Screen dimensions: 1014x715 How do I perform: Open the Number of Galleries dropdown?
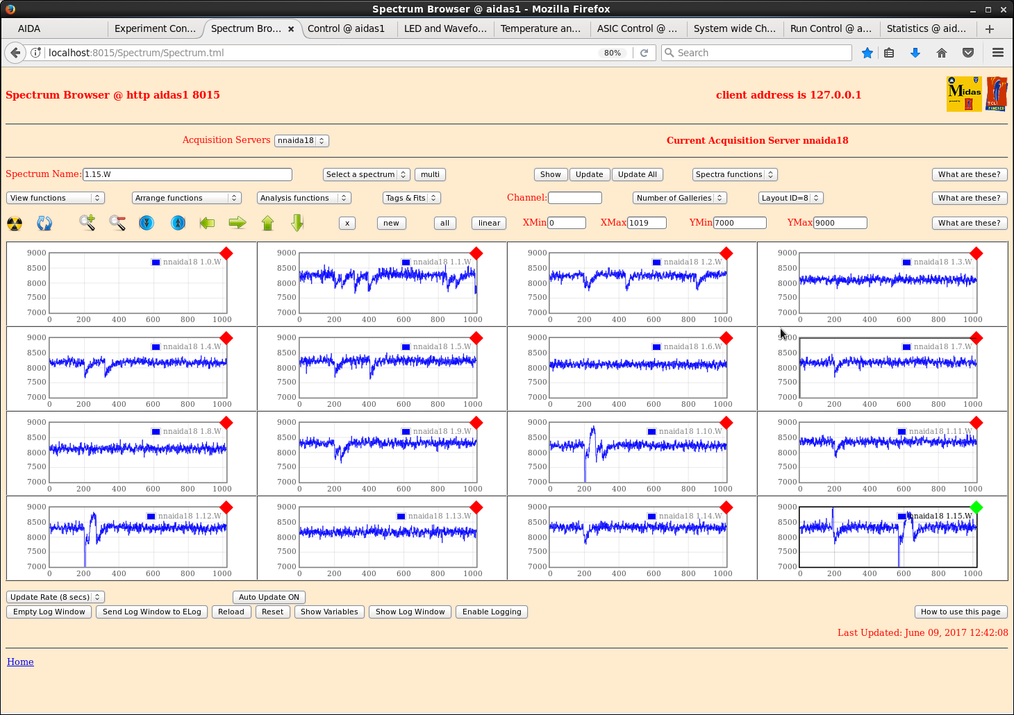click(680, 198)
